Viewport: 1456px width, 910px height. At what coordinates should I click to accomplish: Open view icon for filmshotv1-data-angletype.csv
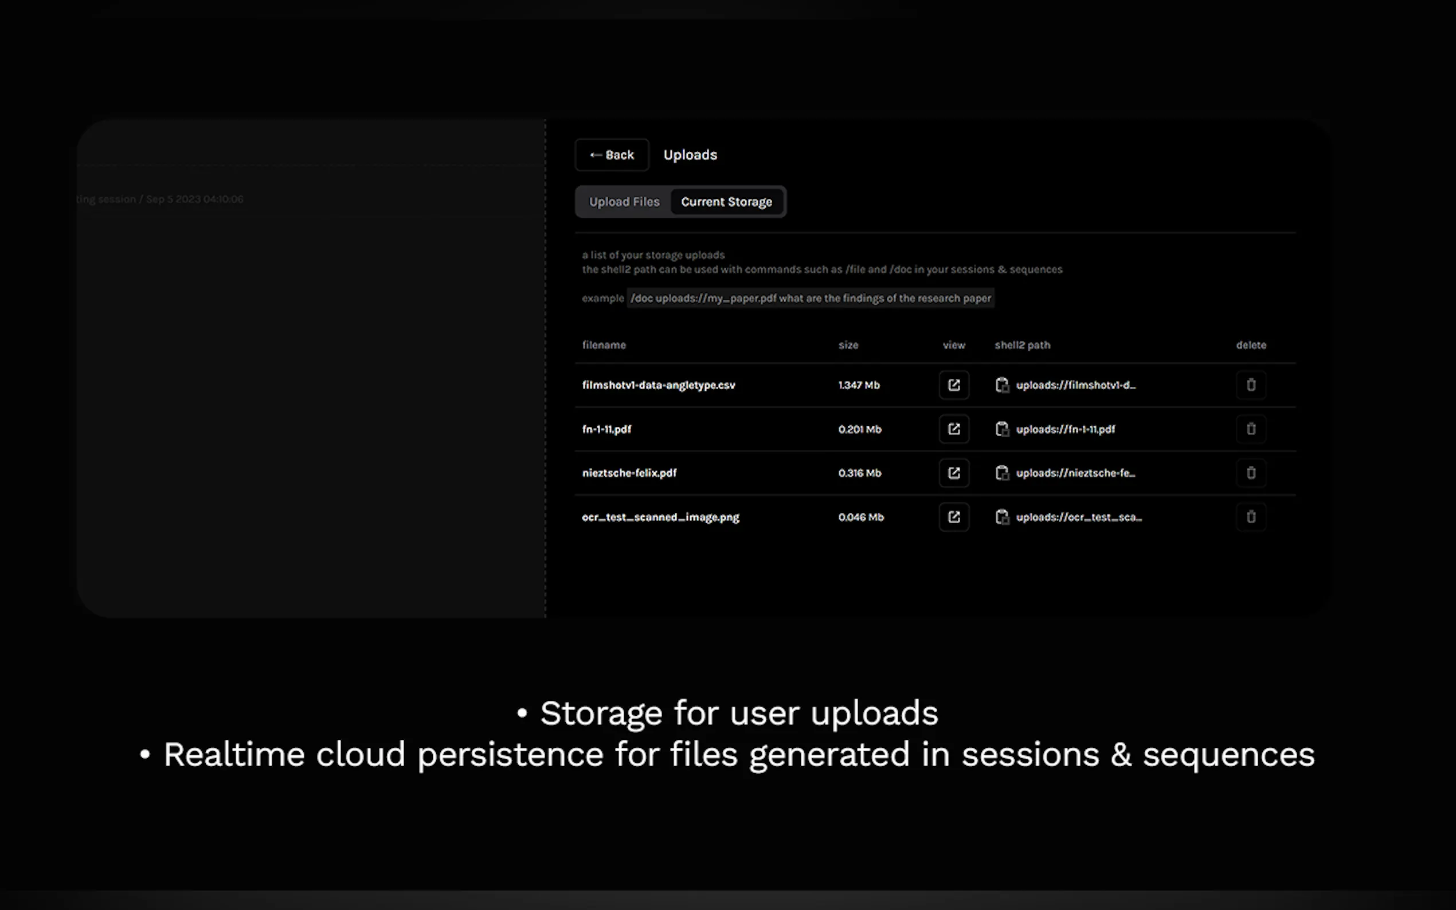pyautogui.click(x=953, y=385)
